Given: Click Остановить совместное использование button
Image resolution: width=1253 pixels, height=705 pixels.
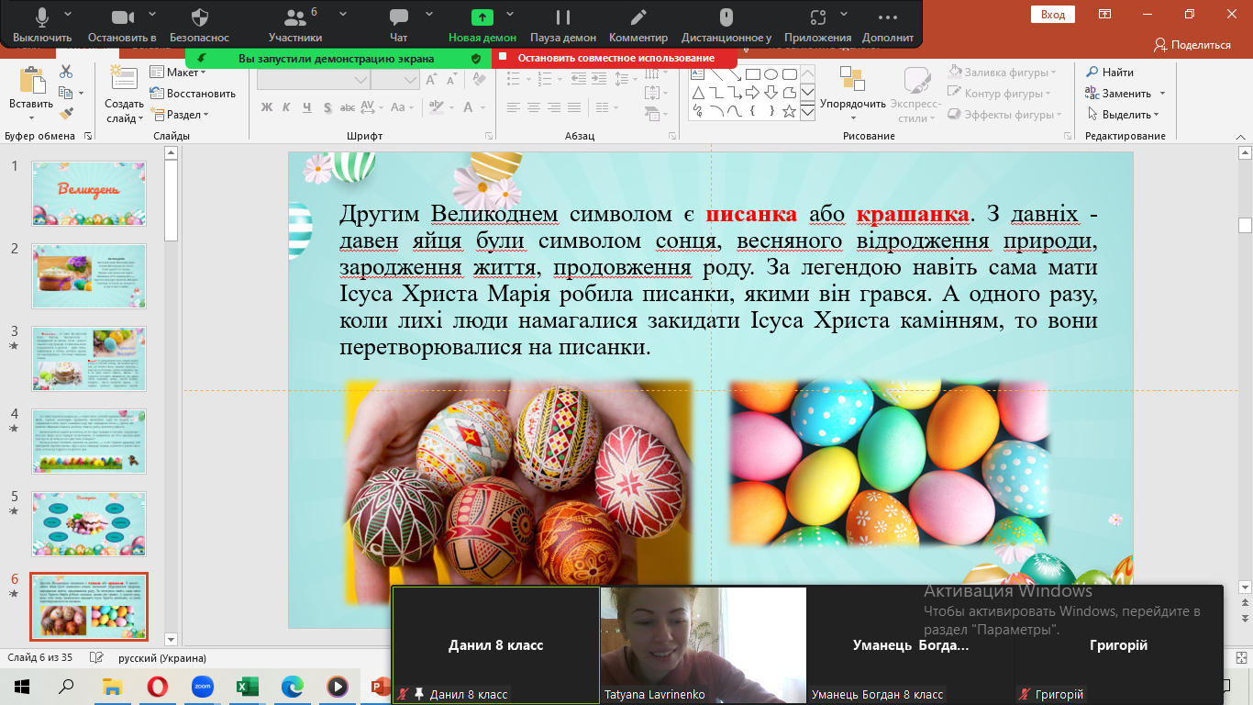Looking at the screenshot, I should (615, 58).
